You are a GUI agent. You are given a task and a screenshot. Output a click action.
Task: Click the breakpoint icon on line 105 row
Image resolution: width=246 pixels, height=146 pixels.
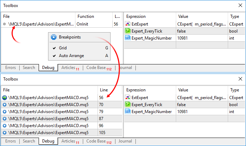(x=4, y=133)
